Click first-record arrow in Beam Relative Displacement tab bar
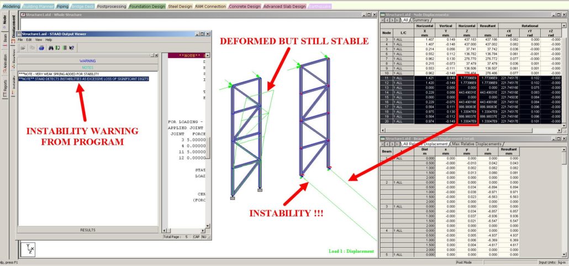This screenshot has width=569, height=266. [x=383, y=144]
